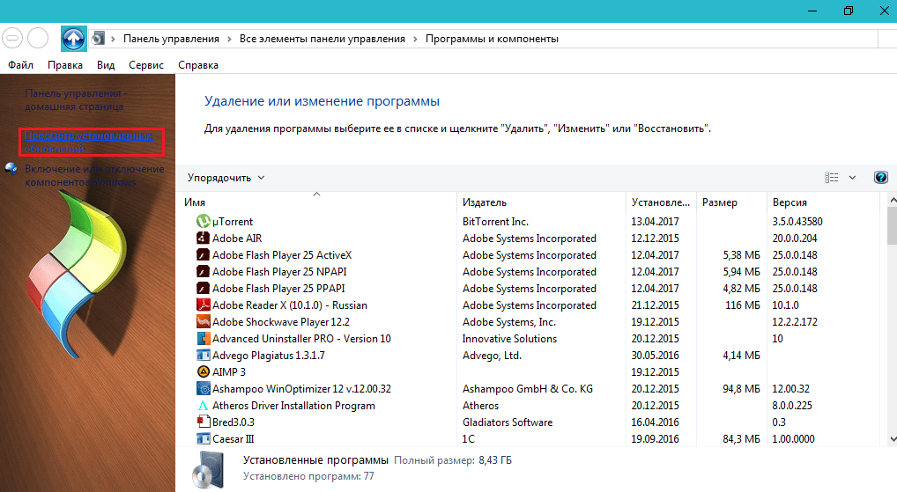Image resolution: width=897 pixels, height=492 pixels.
Task: Click the view mode list icon
Action: click(x=831, y=178)
